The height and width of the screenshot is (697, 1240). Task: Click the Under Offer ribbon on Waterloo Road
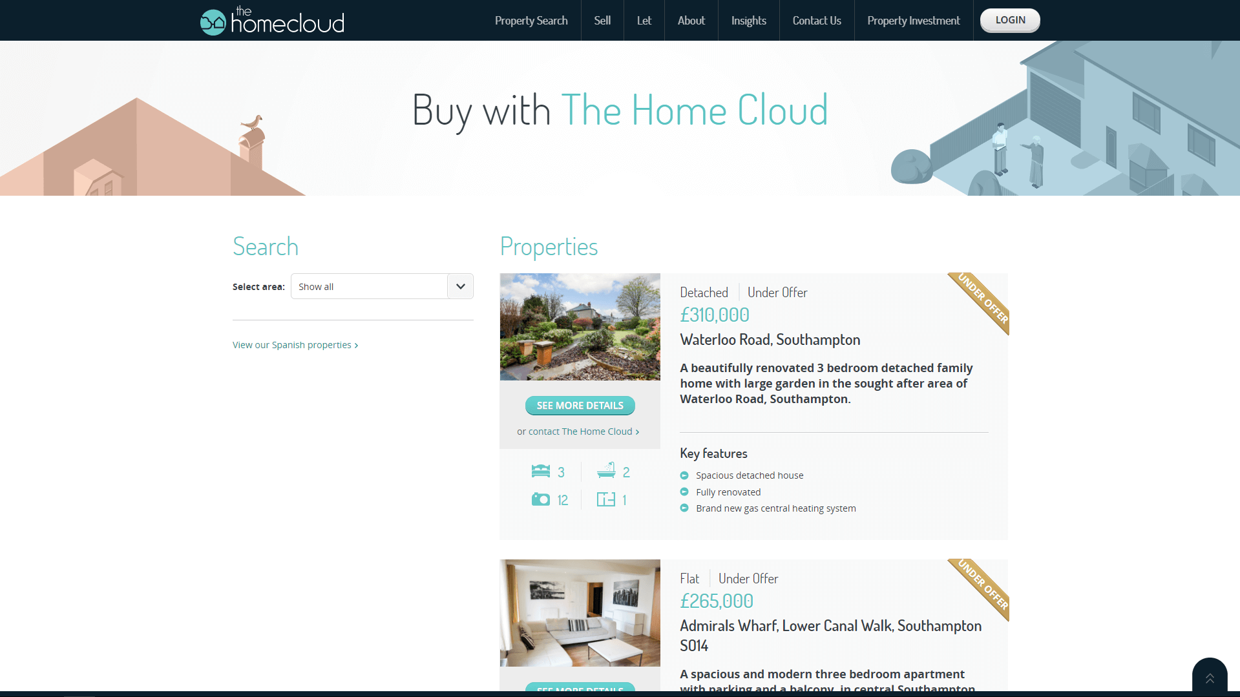click(x=982, y=300)
